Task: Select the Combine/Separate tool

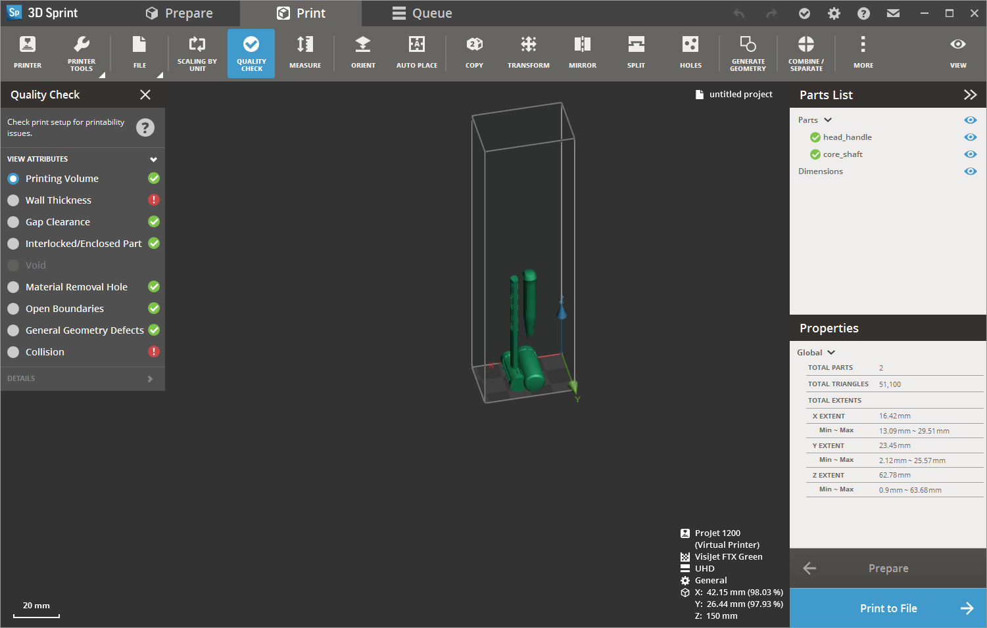Action: click(806, 52)
